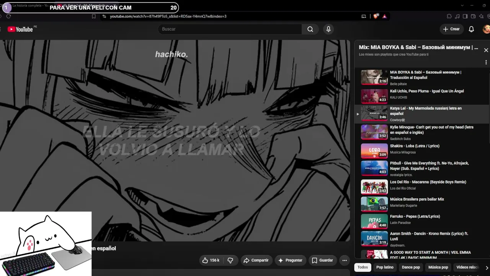Screen dimensions: 490x276
Task: Click the Preguntar button
Action: (x=290, y=260)
